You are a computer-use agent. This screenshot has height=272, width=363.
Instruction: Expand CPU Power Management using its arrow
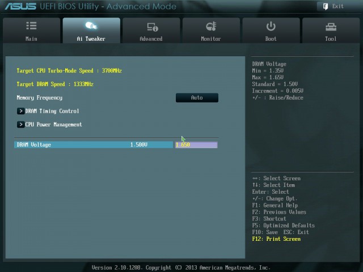tap(21, 125)
